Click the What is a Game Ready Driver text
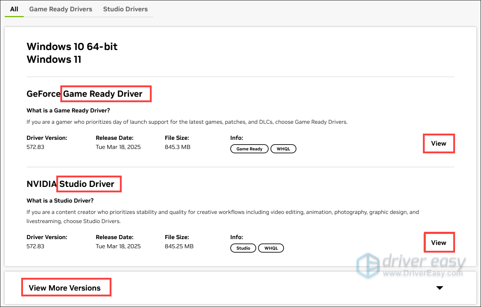This screenshot has height=307, width=481. (68, 110)
